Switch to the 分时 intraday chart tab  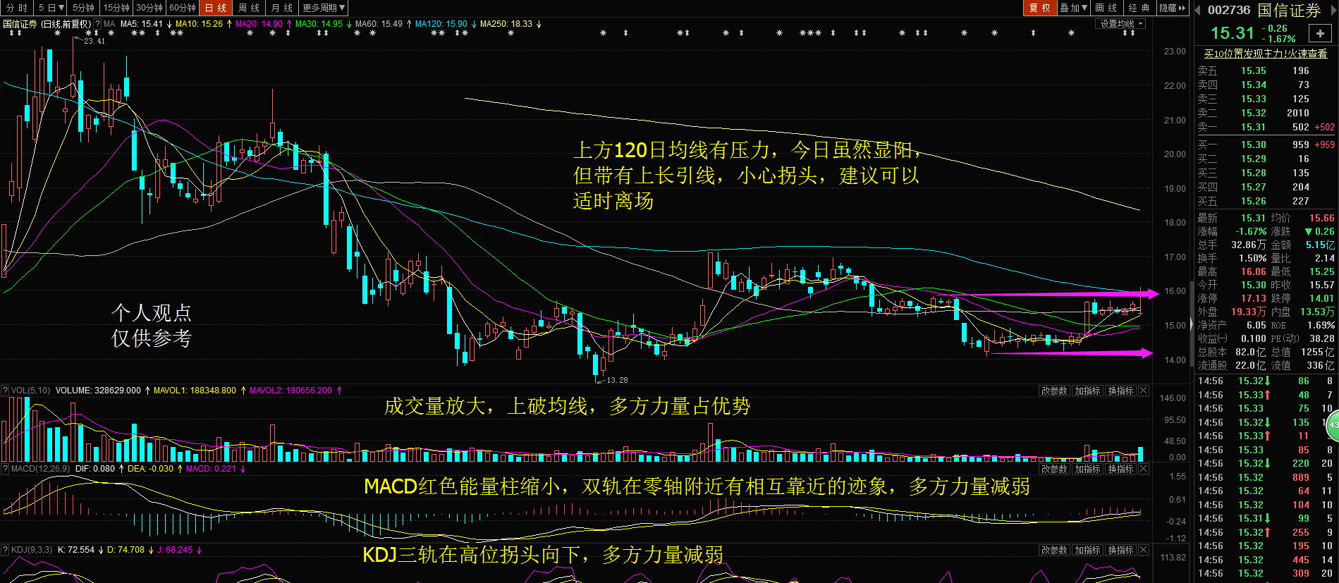click(16, 8)
